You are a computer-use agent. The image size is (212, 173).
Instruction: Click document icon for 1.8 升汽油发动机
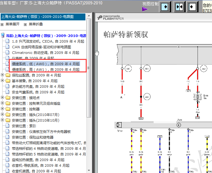(x=8, y=41)
